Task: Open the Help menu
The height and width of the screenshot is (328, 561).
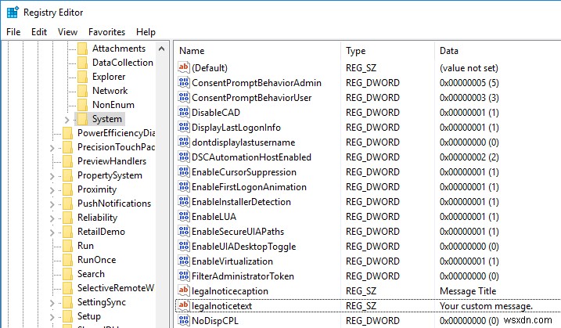Action: click(x=146, y=32)
